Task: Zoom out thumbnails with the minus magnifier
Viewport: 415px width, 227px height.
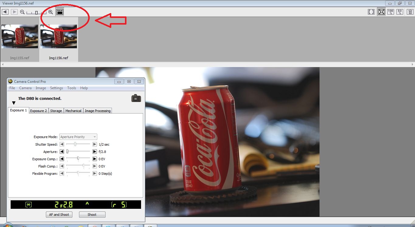Action: 22,12
